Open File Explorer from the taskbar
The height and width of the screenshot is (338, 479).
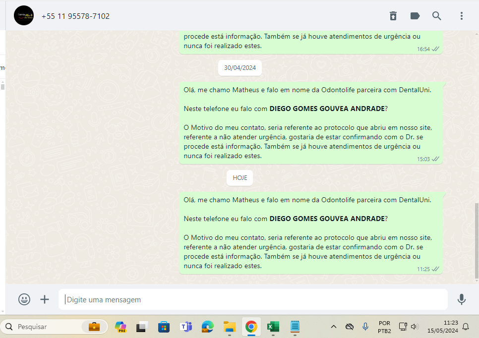[230, 327]
